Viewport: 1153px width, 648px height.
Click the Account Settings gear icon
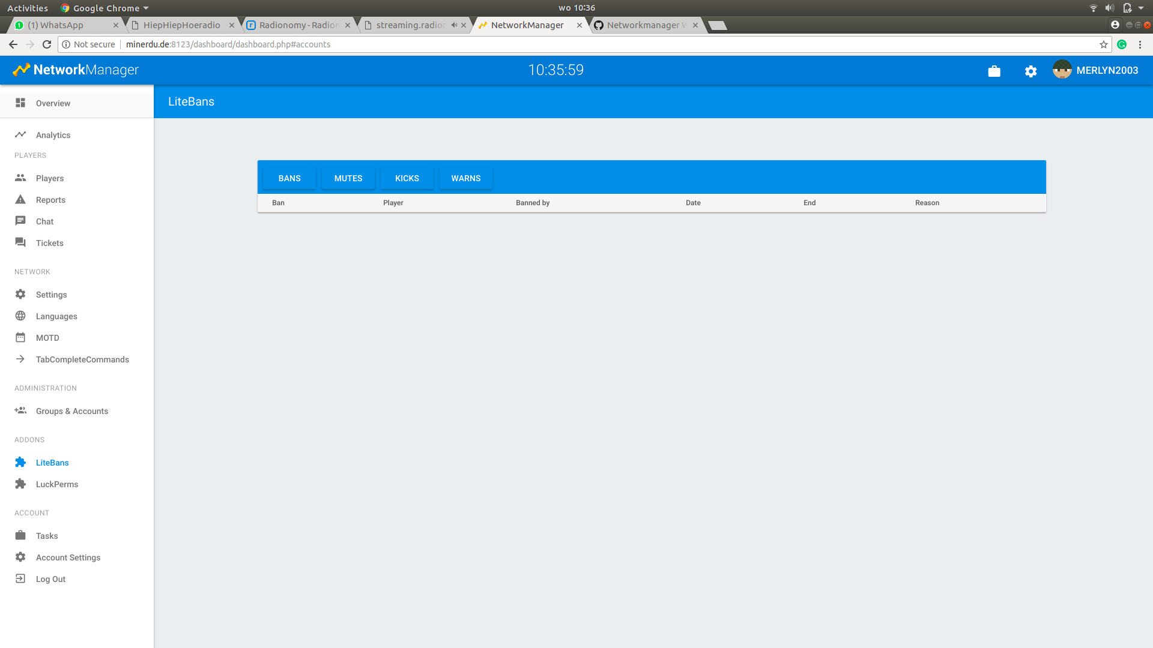click(x=20, y=557)
